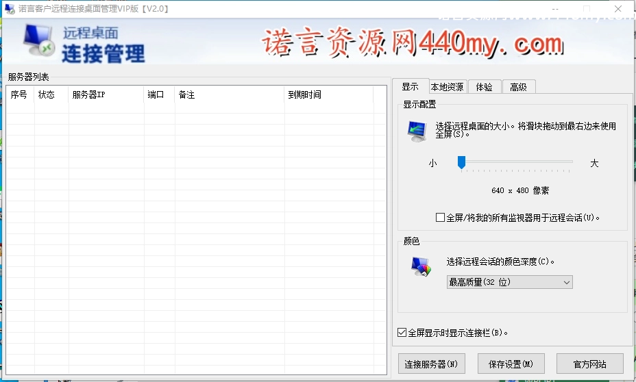Click the color palette monitor icon
This screenshot has width=636, height=382.
pos(421,266)
